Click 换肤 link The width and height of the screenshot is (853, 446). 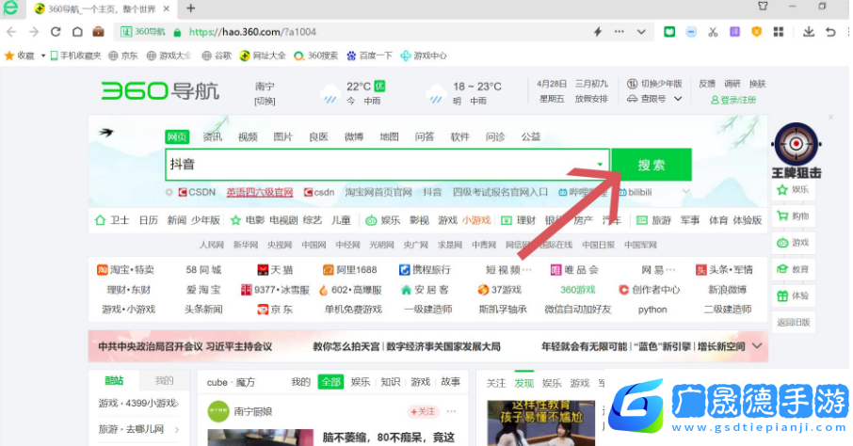pos(757,84)
